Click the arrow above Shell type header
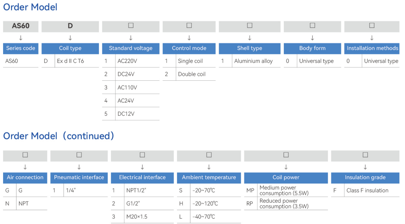 (x=250, y=38)
